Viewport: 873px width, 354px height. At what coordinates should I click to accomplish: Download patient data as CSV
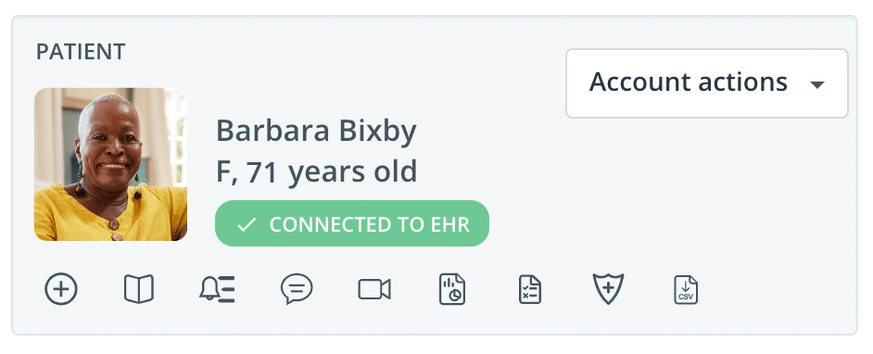pyautogui.click(x=686, y=289)
